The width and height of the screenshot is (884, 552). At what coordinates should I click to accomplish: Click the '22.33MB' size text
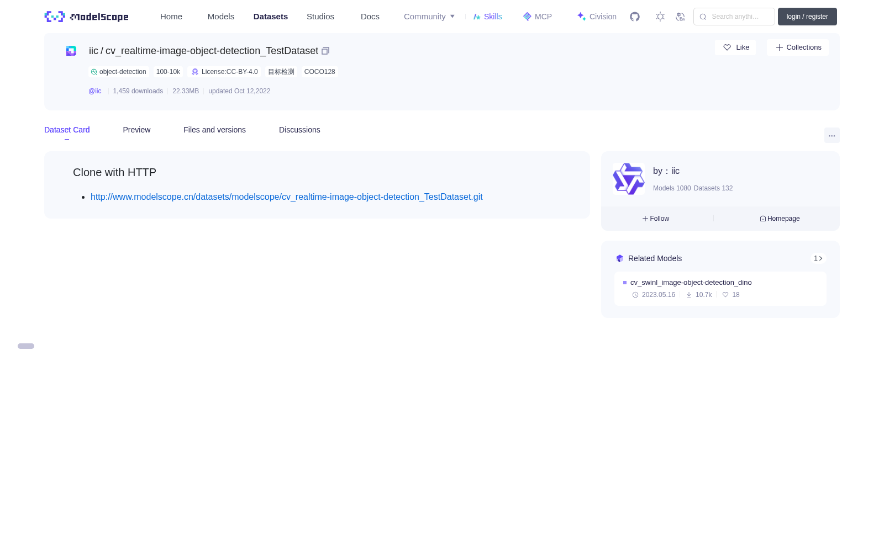186,91
